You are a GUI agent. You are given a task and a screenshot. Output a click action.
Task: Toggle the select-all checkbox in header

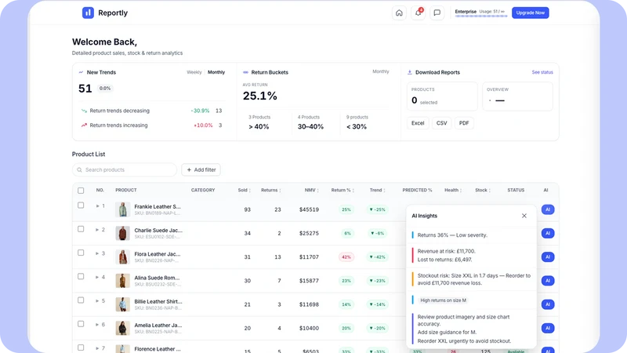81,191
